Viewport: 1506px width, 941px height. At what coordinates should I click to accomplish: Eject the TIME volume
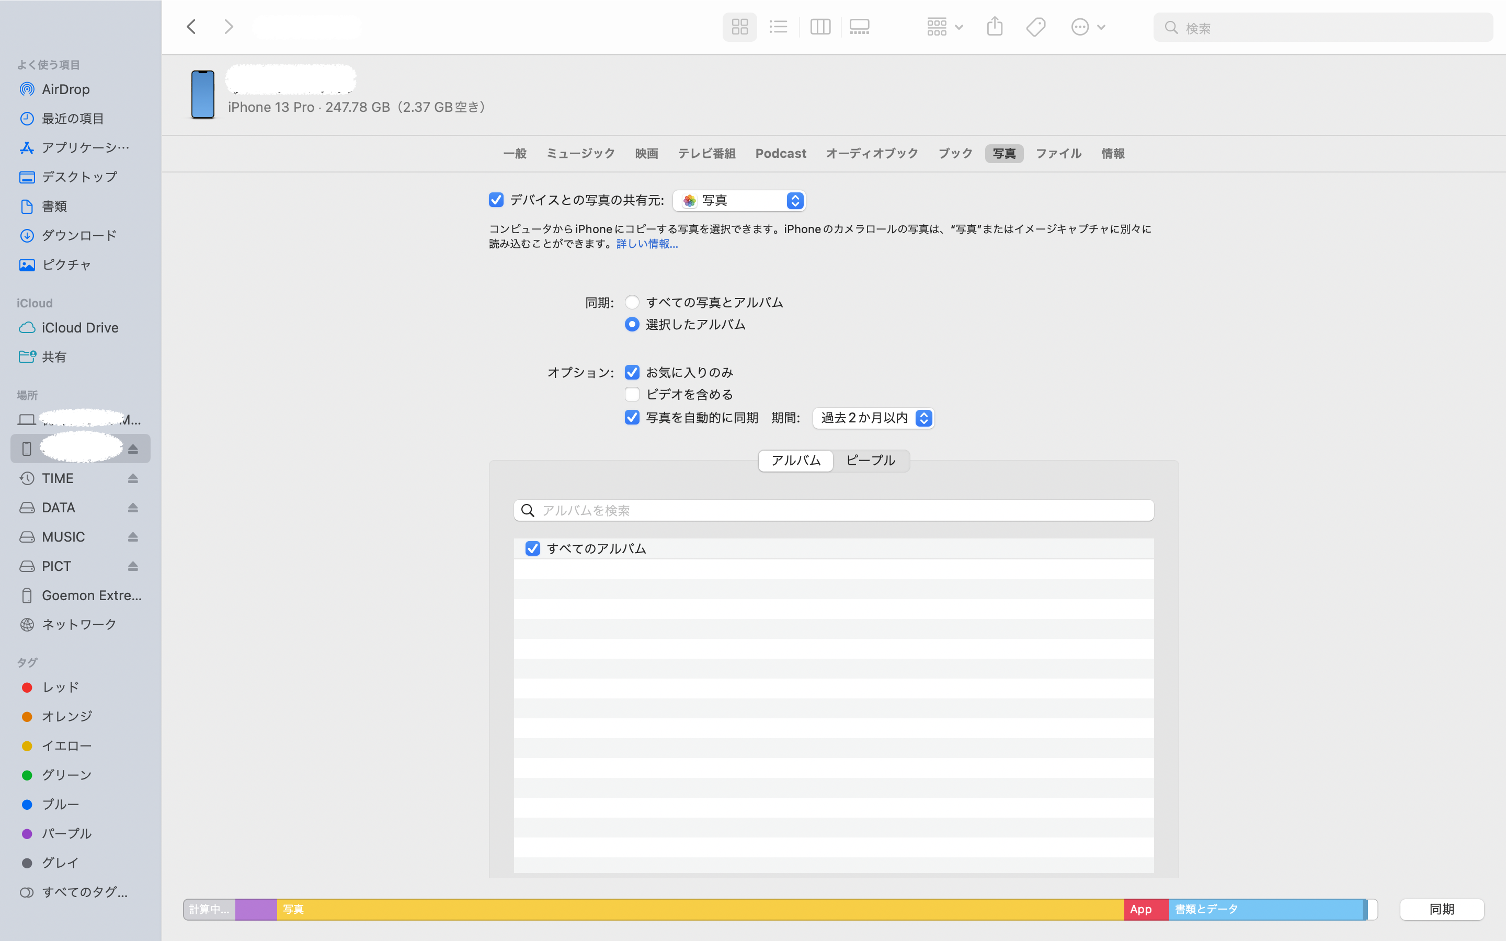tap(132, 478)
